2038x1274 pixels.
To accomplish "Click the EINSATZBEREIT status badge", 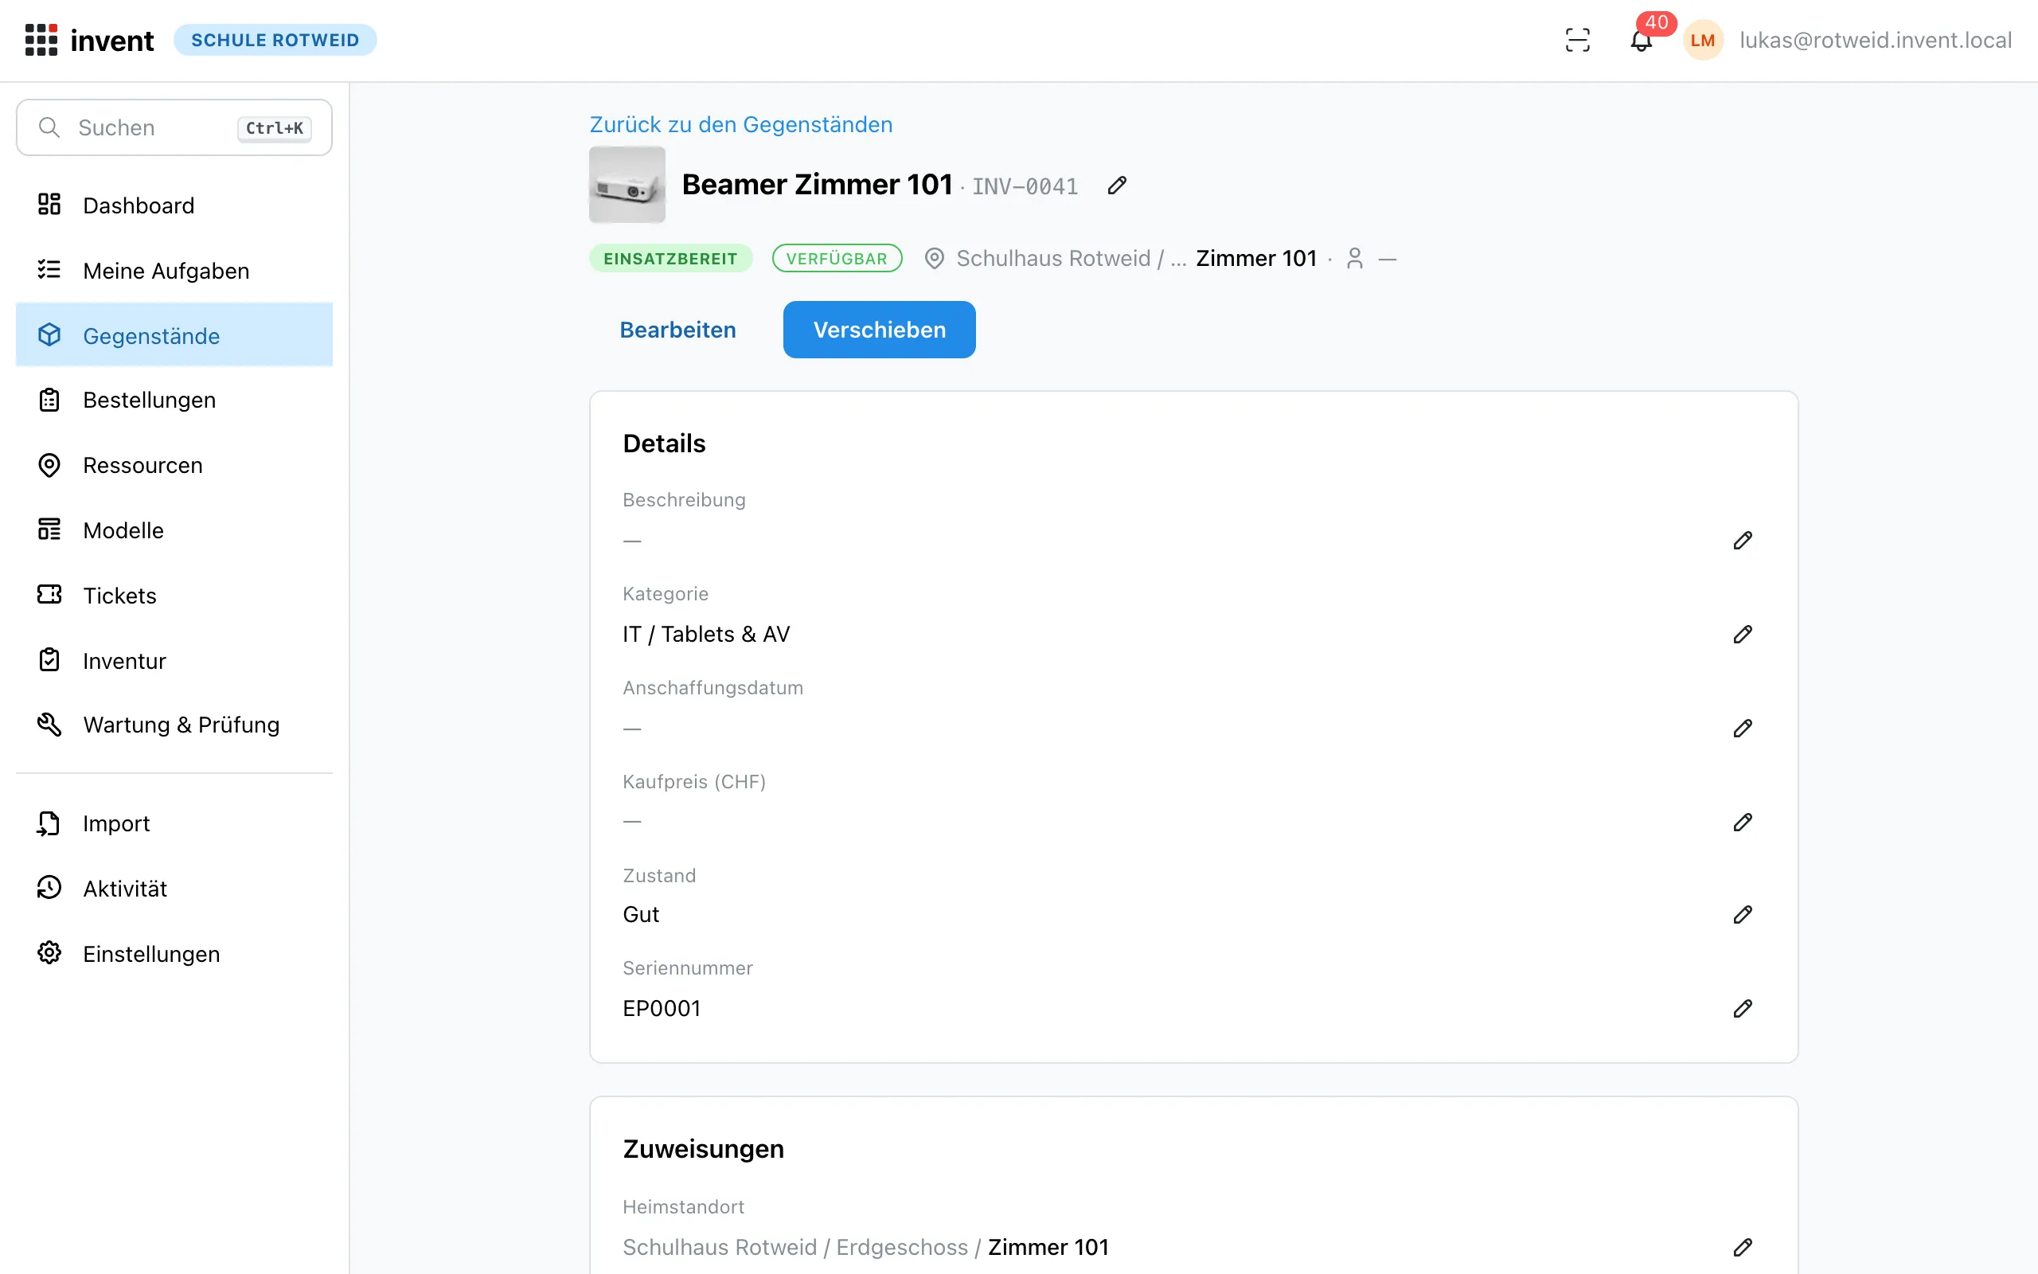I will point(670,259).
